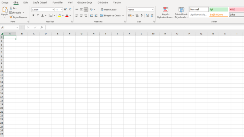This screenshot has width=244, height=137.
Task: Select the Bağlı Hücre cell style
Action: click(219, 15)
